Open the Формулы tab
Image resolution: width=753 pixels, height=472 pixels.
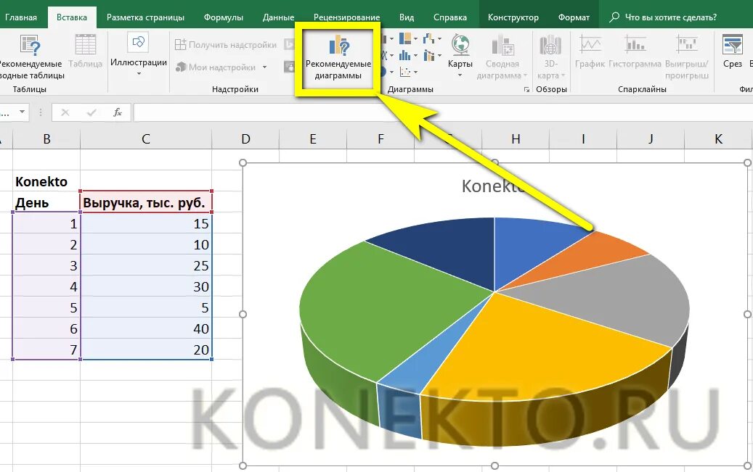coord(224,17)
